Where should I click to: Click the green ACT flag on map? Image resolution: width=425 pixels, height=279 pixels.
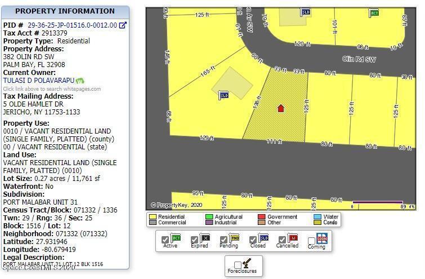point(373,12)
